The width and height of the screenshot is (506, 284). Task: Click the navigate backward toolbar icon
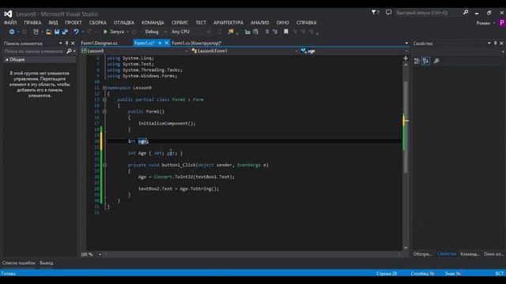(12, 32)
